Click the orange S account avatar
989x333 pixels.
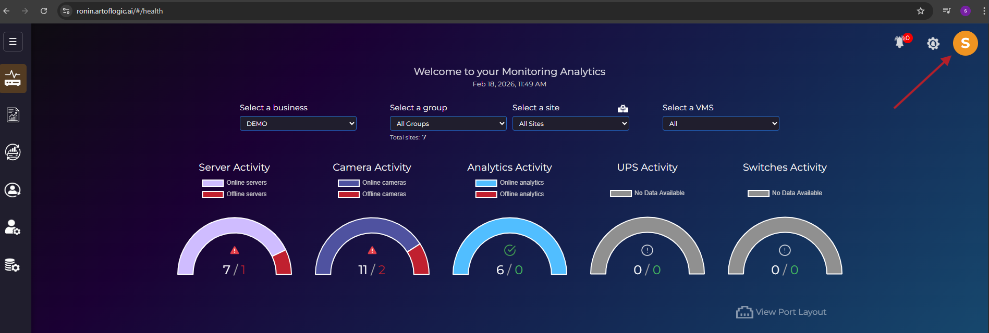(x=965, y=43)
